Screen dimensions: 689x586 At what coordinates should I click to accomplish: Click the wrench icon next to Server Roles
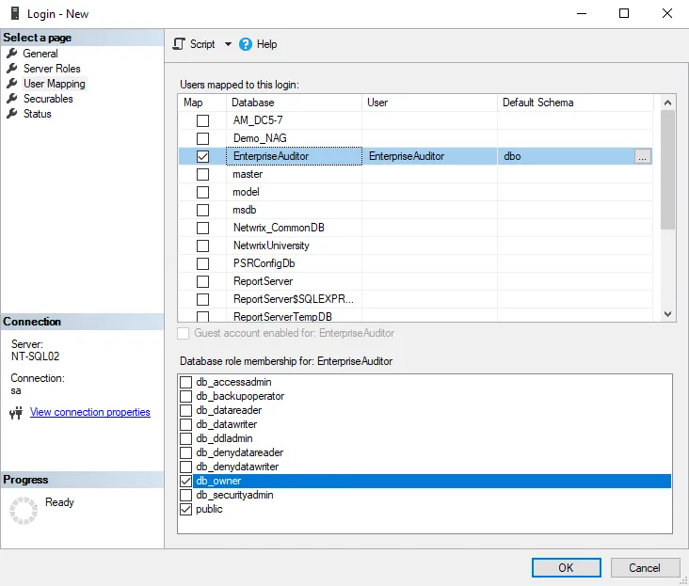pos(12,69)
